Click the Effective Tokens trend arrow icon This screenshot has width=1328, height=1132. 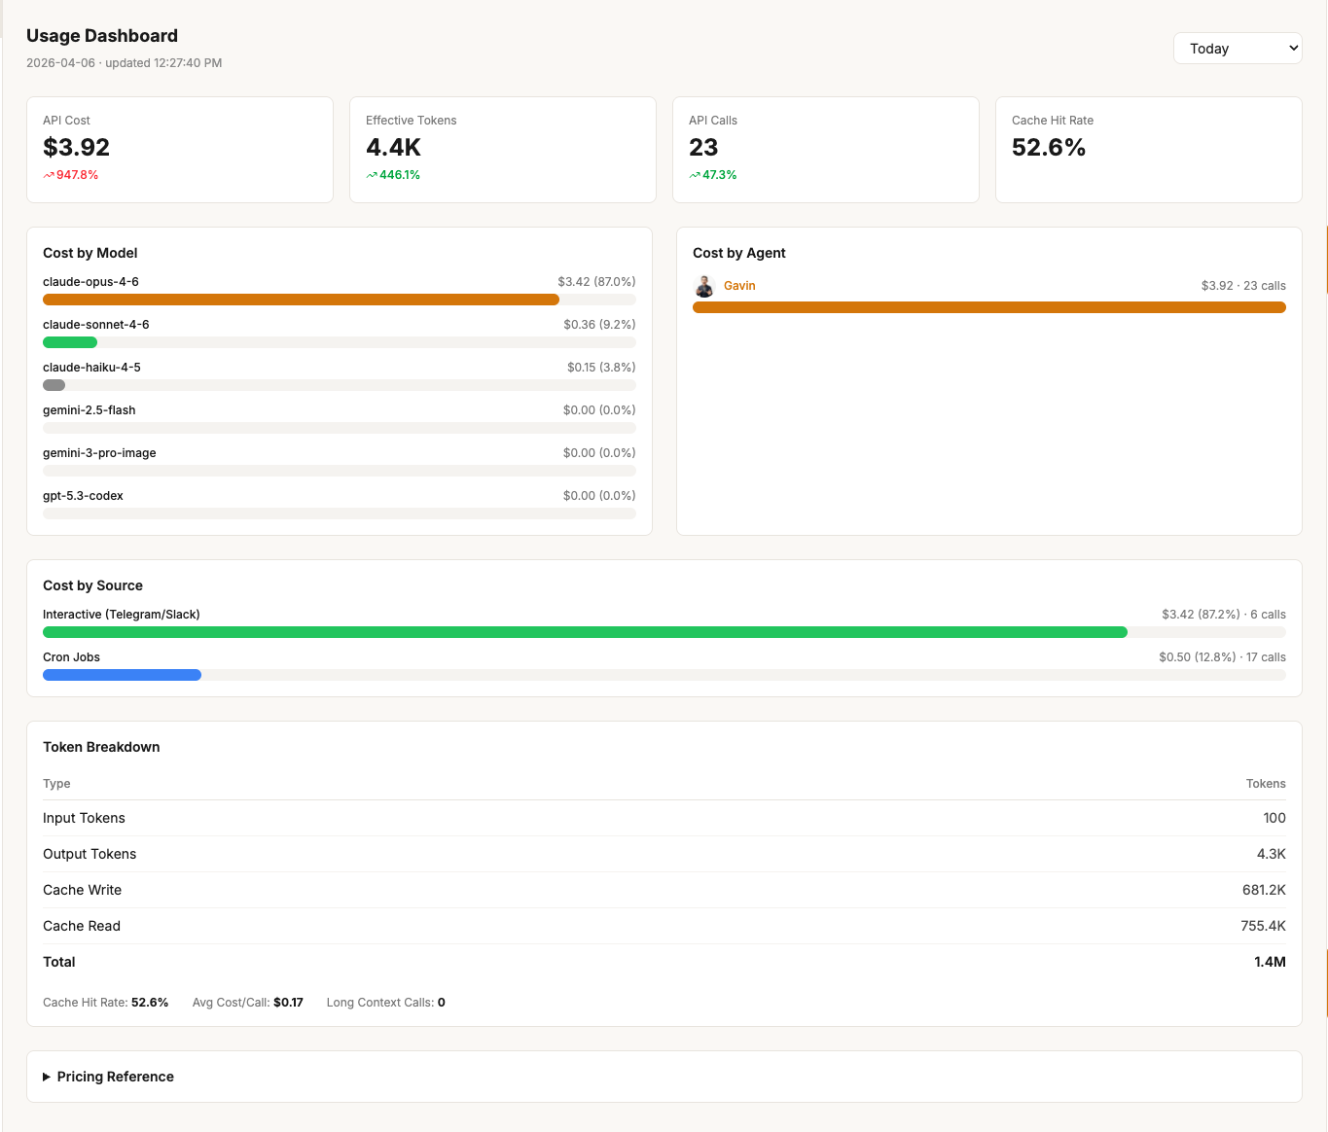click(x=372, y=175)
